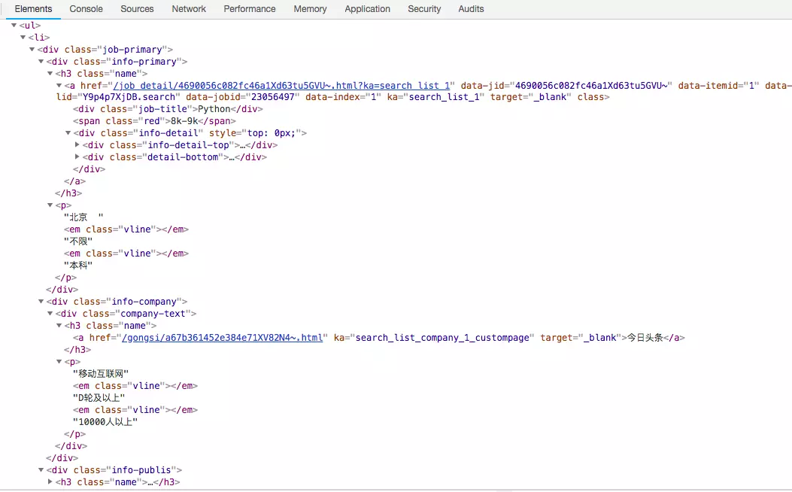Select the "D轮及以上" text node
Viewport: 792px width, 492px height.
pyautogui.click(x=99, y=397)
